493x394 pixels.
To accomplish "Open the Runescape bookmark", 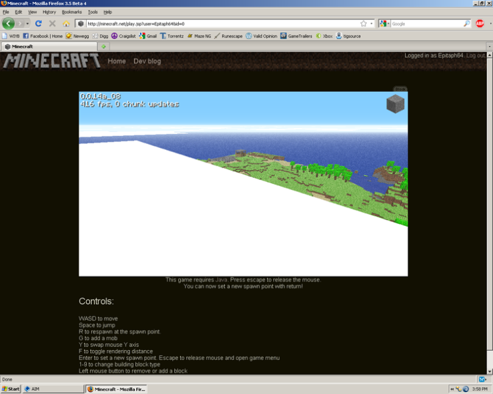I will click(229, 36).
